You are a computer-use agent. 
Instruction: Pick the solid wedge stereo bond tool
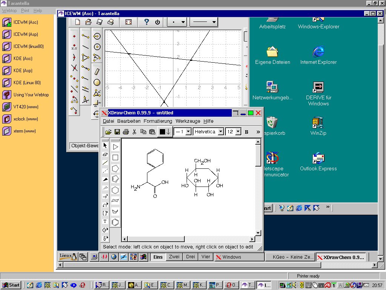105,179
